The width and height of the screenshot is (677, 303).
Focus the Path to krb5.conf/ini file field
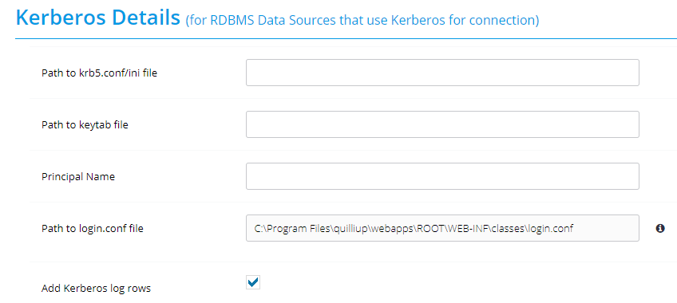coord(442,73)
